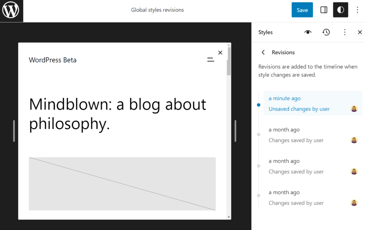The image size is (365, 230).
Task: Click the Mindblown heading in the preview
Action: [x=117, y=113]
